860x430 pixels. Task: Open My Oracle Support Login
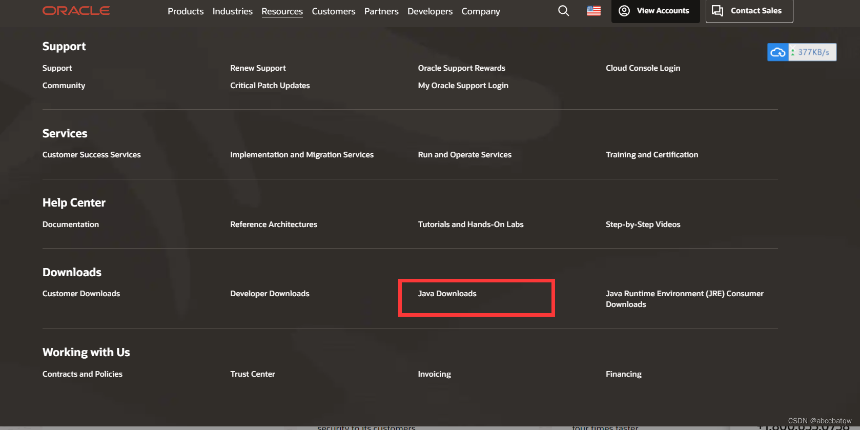point(463,86)
